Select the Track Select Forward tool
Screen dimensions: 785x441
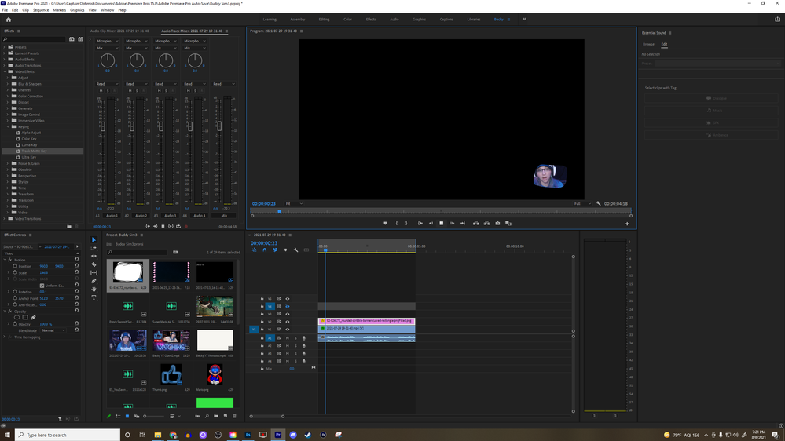94,248
